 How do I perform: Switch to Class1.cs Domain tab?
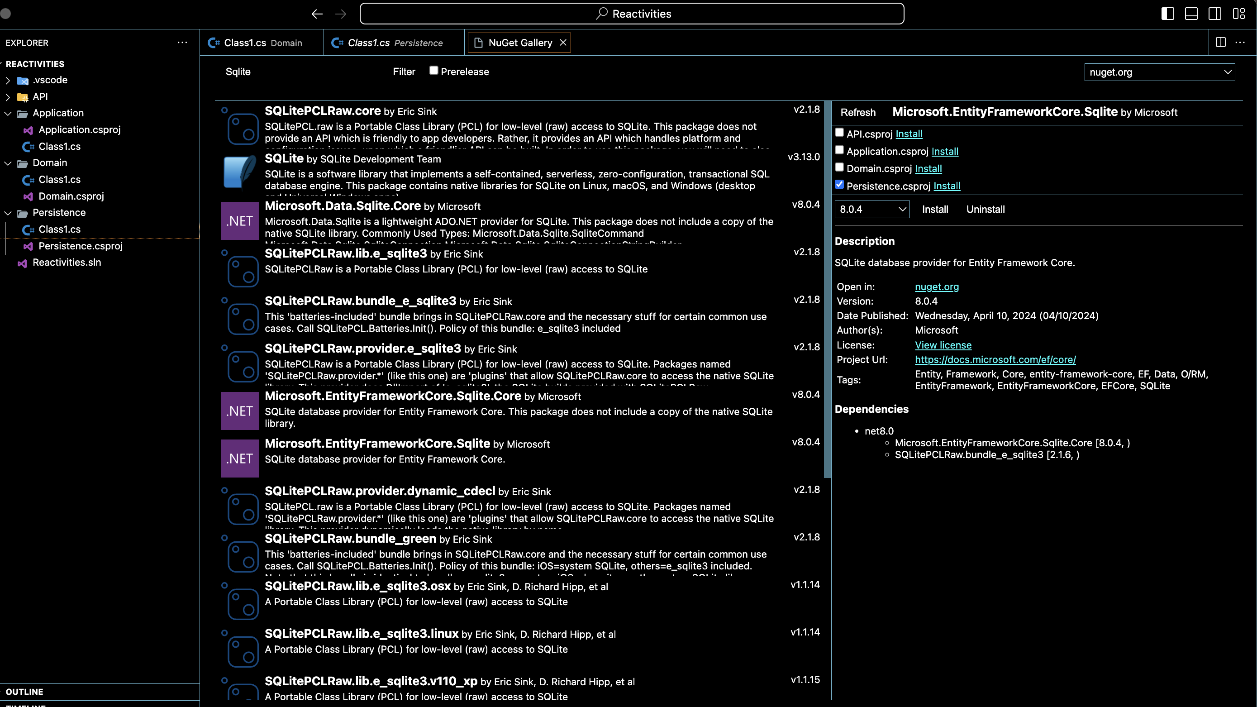[x=262, y=43]
